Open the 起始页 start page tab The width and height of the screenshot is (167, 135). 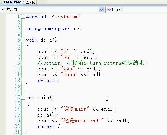click(x=30, y=2)
